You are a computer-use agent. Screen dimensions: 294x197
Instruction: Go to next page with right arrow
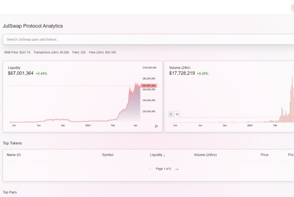177,169
